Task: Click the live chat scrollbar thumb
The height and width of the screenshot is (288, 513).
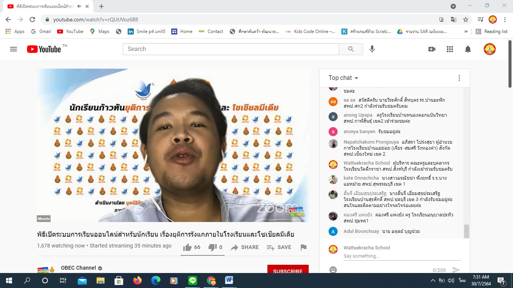Action: click(466, 231)
